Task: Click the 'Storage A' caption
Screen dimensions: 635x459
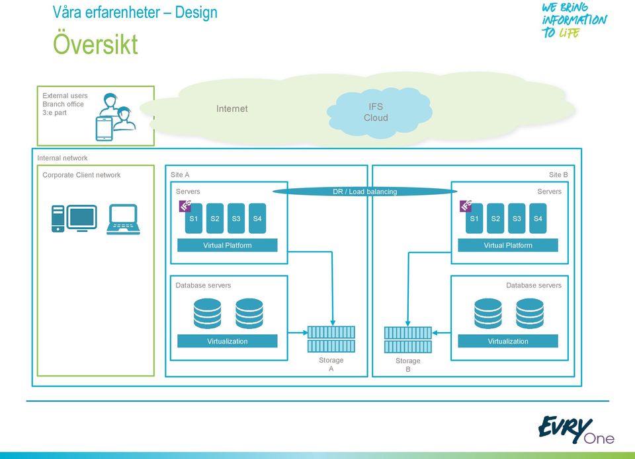Action: [x=331, y=365]
